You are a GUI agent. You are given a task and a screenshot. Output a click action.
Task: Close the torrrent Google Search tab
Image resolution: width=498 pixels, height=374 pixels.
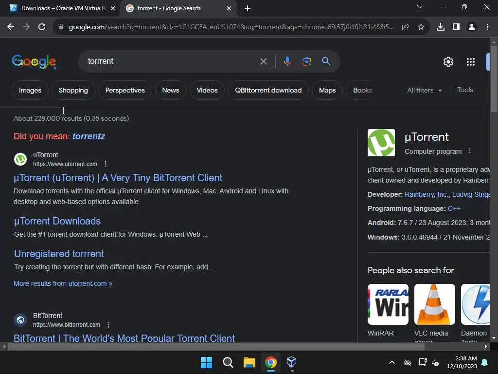pyautogui.click(x=229, y=8)
